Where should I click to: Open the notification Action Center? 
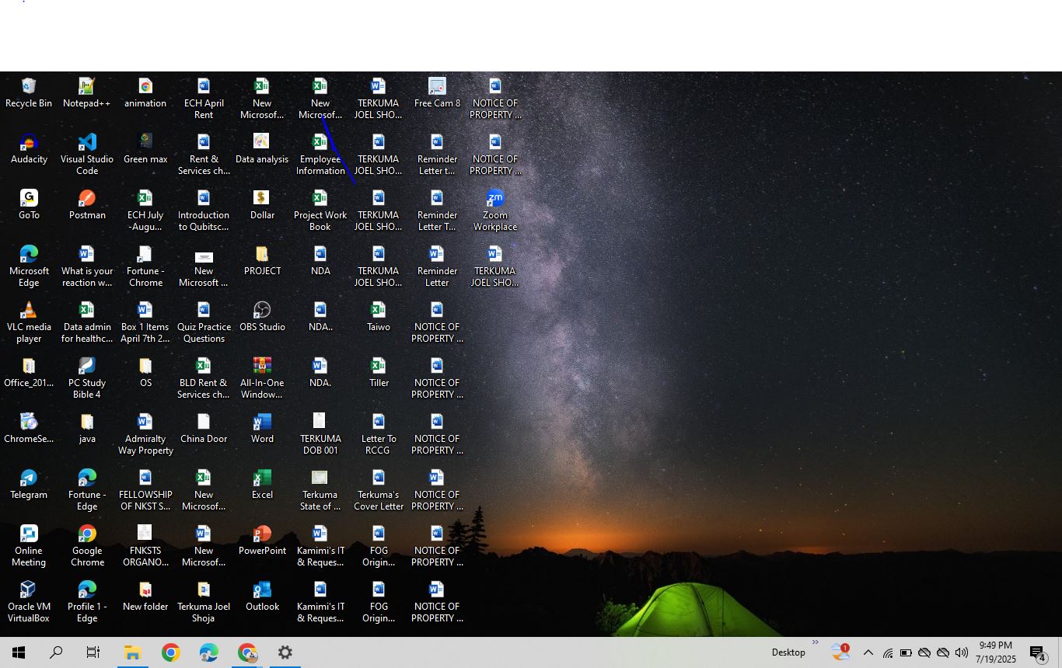(x=1037, y=652)
